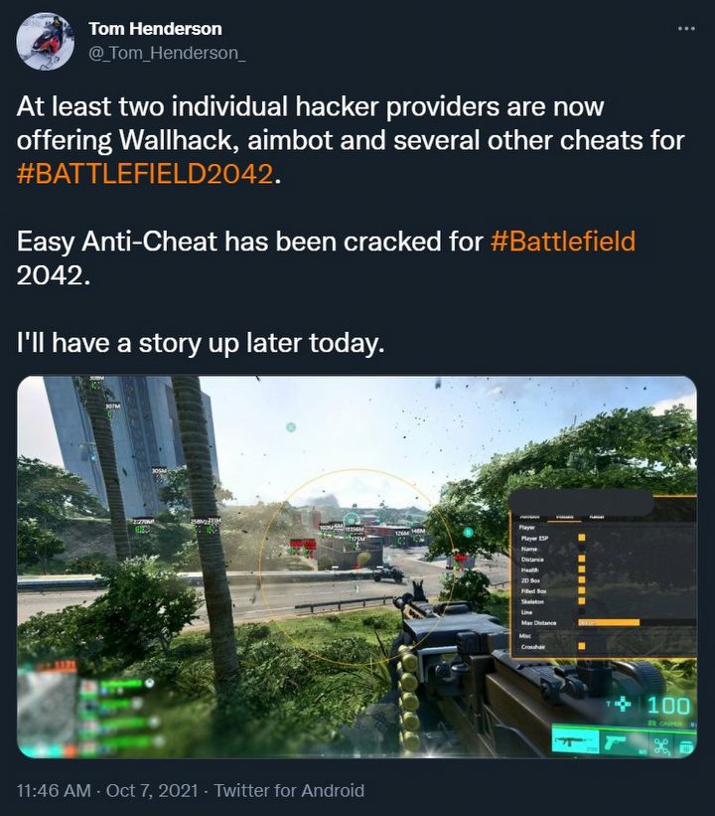The height and width of the screenshot is (816, 715).
Task: Open the orange #Battlefield hashtag link
Action: coord(563,241)
